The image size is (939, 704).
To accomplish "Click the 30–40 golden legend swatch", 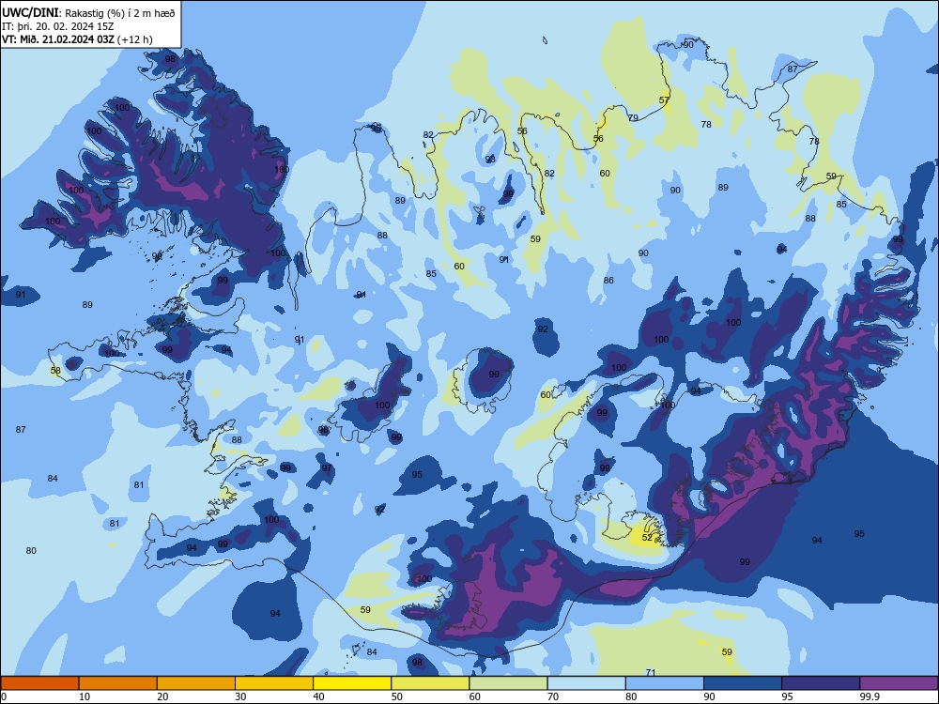I will click(x=274, y=683).
